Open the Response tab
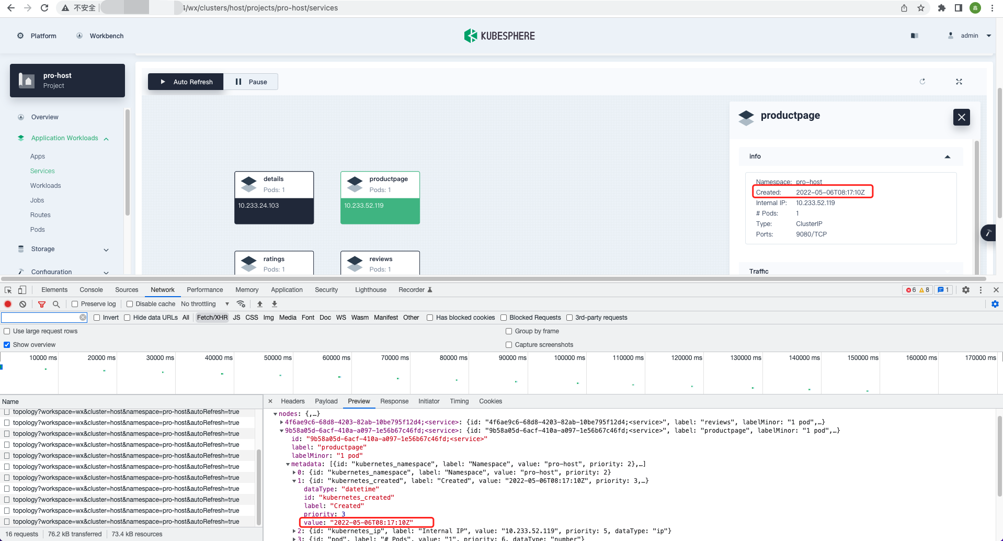The image size is (1003, 541). click(394, 401)
